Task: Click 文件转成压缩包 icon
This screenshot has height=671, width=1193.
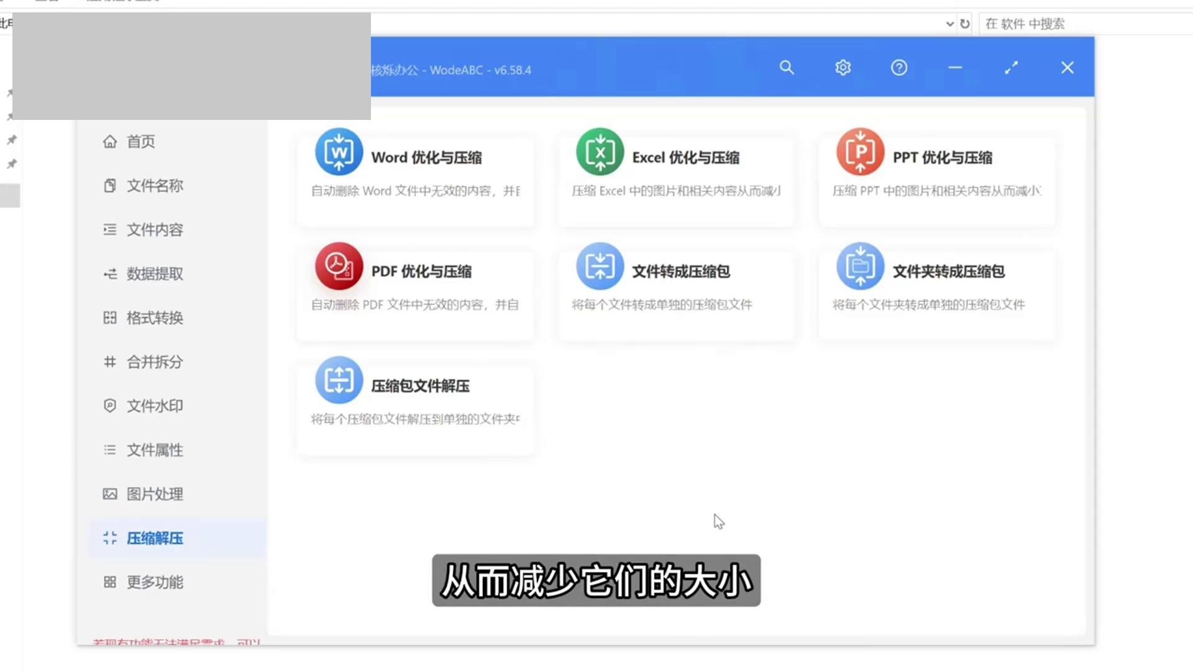Action: coord(600,267)
